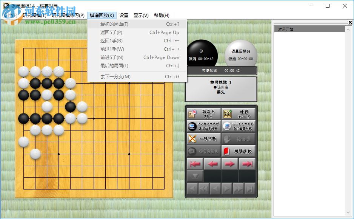Image resolution: width=354 pixels, height=219 pixels.
Task: Close the right game log panel via its X
Action: (x=349, y=22)
